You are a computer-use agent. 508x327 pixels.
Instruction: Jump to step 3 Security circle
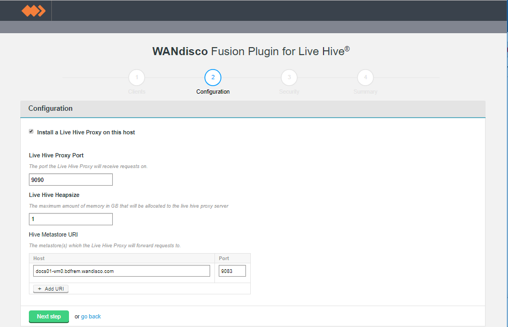[x=289, y=78]
